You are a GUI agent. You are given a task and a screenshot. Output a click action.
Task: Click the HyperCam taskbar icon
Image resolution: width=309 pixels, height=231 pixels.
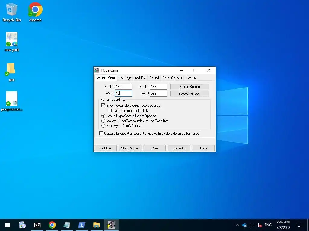tap(111, 225)
